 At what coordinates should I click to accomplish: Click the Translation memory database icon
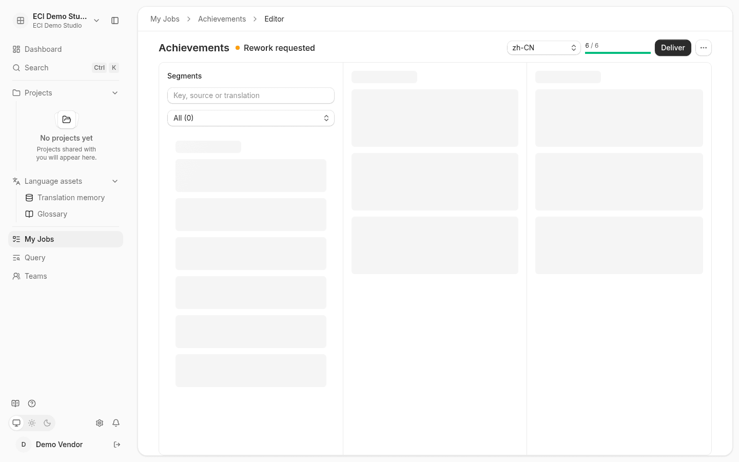click(29, 198)
